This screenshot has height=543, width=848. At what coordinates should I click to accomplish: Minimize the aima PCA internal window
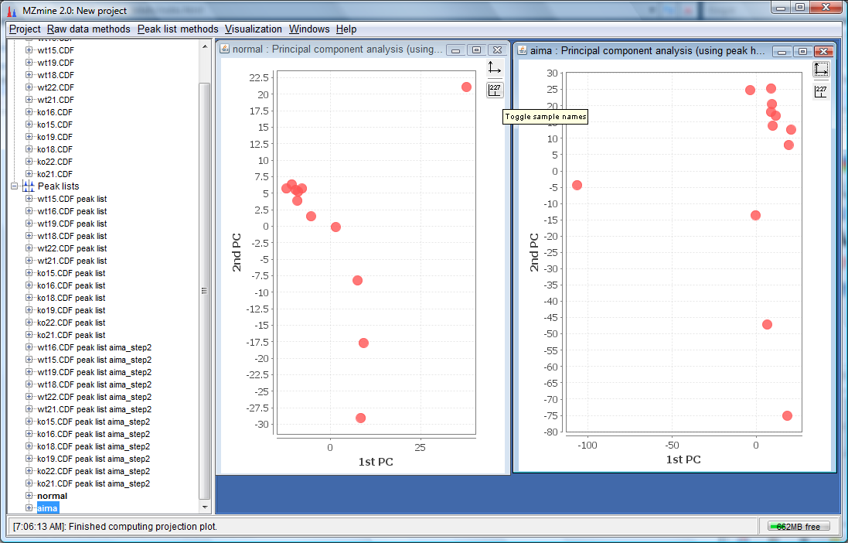[x=782, y=51]
